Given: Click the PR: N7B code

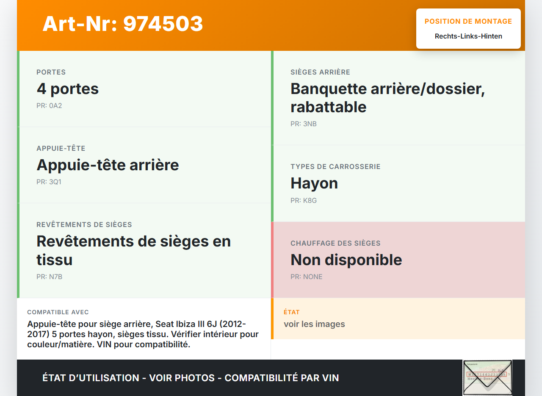Looking at the screenshot, I should (x=49, y=277).
